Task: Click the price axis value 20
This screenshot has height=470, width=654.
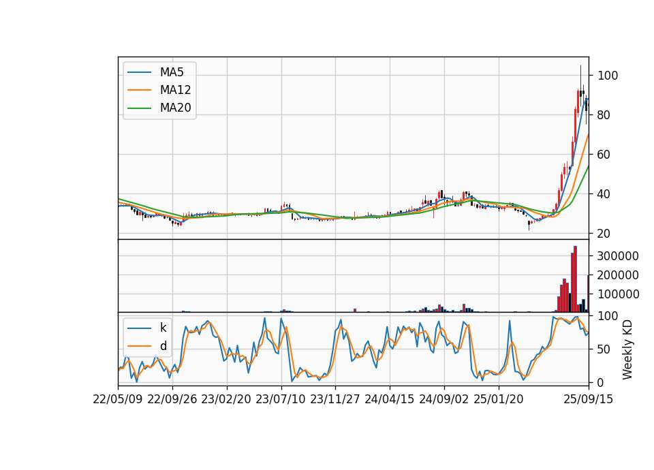Action: (604, 234)
